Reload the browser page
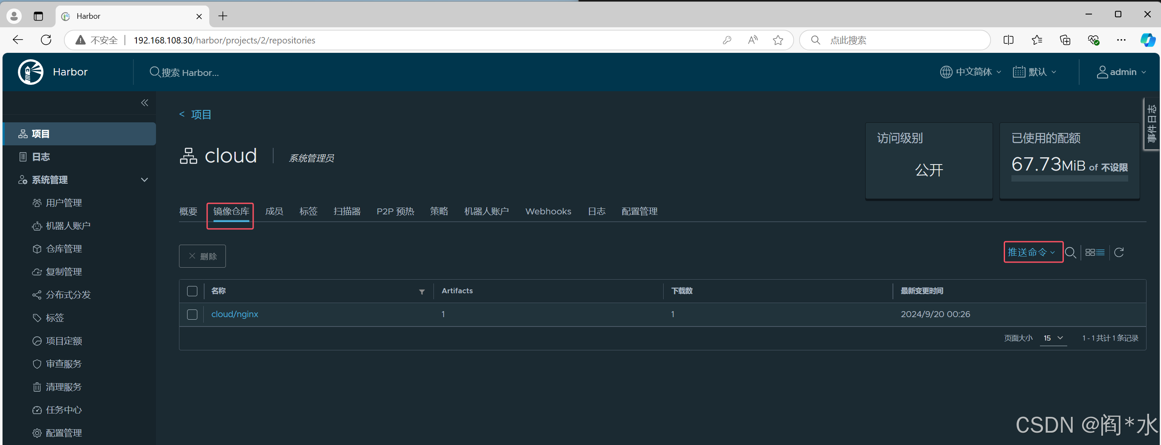The width and height of the screenshot is (1161, 445). (x=46, y=40)
